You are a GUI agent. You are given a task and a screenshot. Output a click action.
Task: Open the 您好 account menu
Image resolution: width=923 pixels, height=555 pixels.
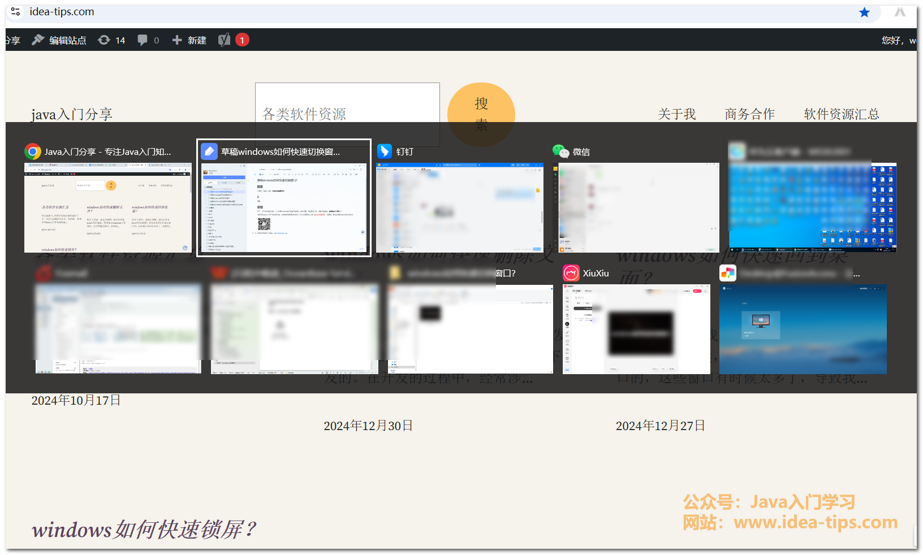tap(899, 40)
